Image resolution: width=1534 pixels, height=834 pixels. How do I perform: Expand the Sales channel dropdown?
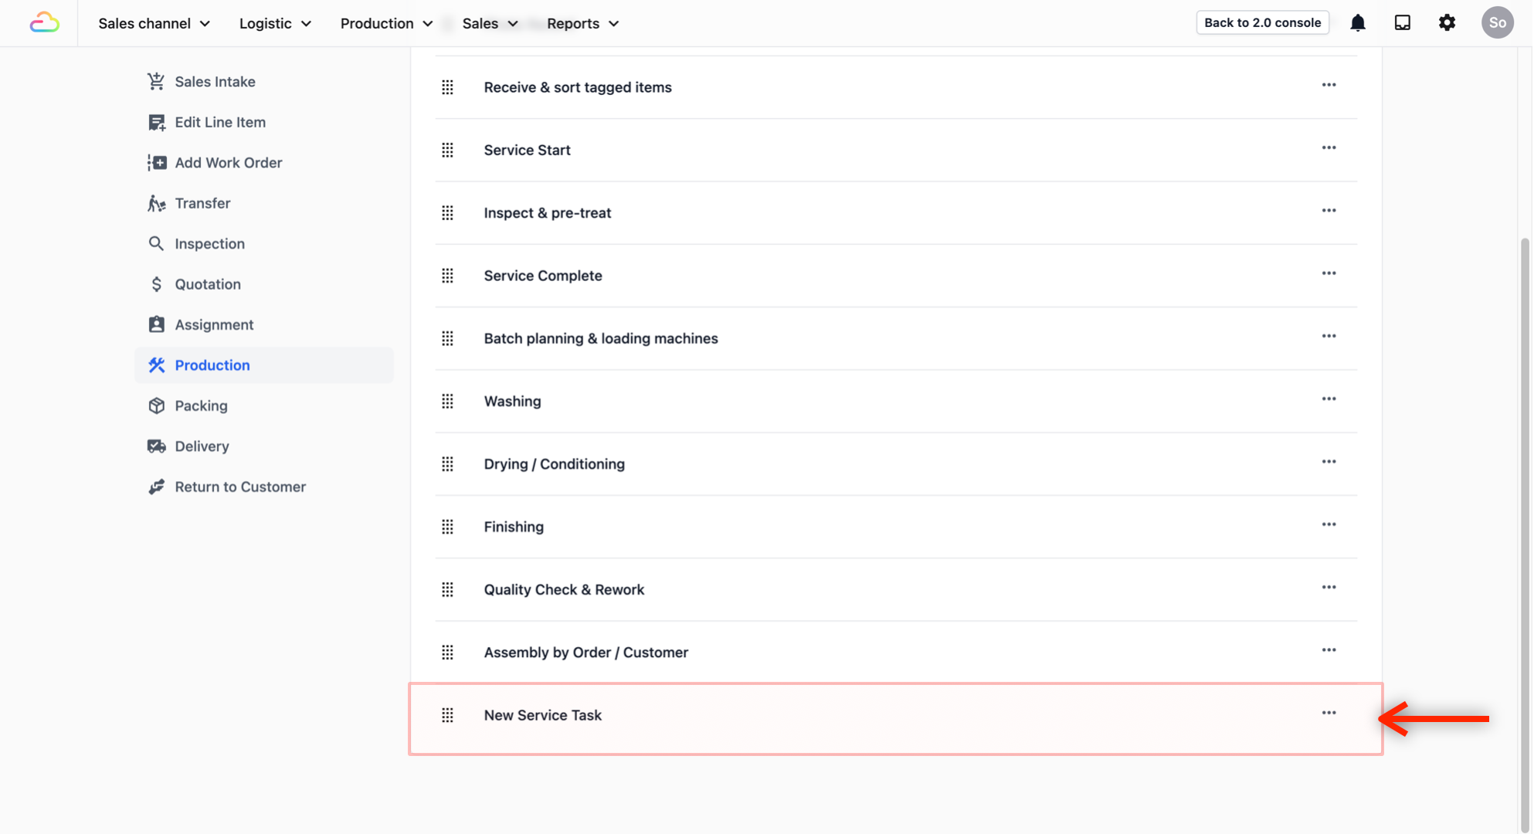click(154, 23)
